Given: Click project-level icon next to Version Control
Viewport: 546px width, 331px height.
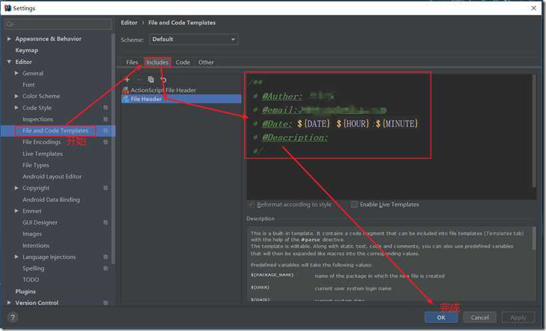Looking at the screenshot, I should (x=105, y=303).
